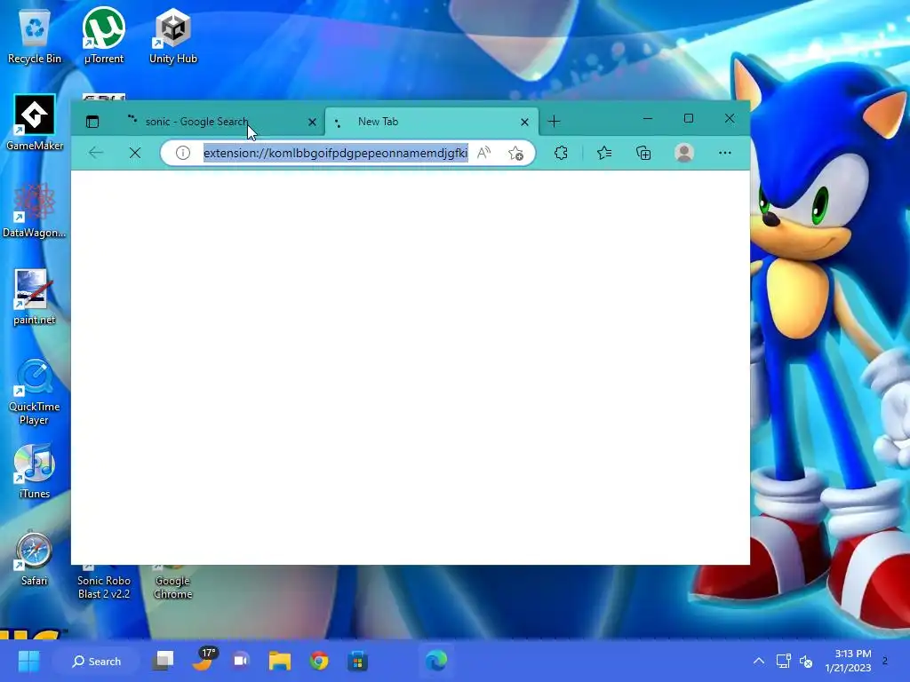910x682 pixels.
Task: Select the Recycle Bin desktop icon
Action: tap(35, 37)
